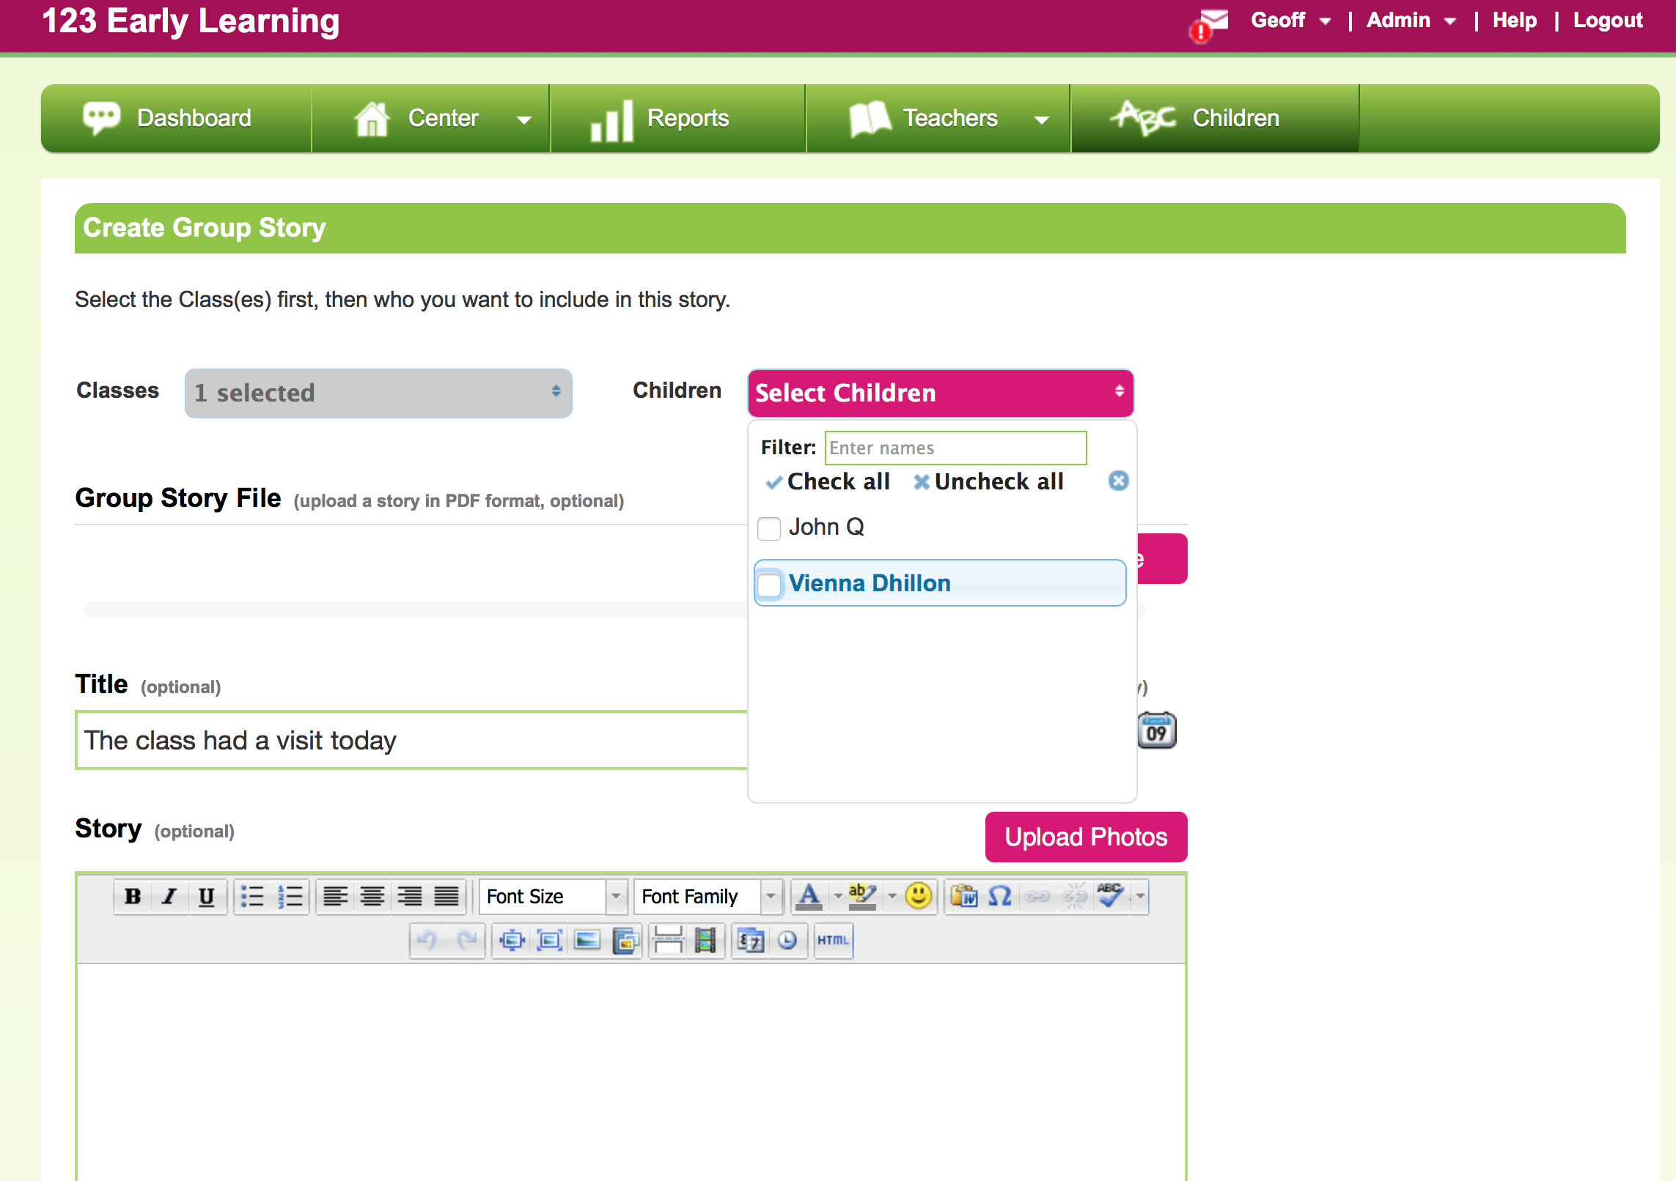Click Logout in the top bar
1676x1181 pixels.
pos(1607,20)
